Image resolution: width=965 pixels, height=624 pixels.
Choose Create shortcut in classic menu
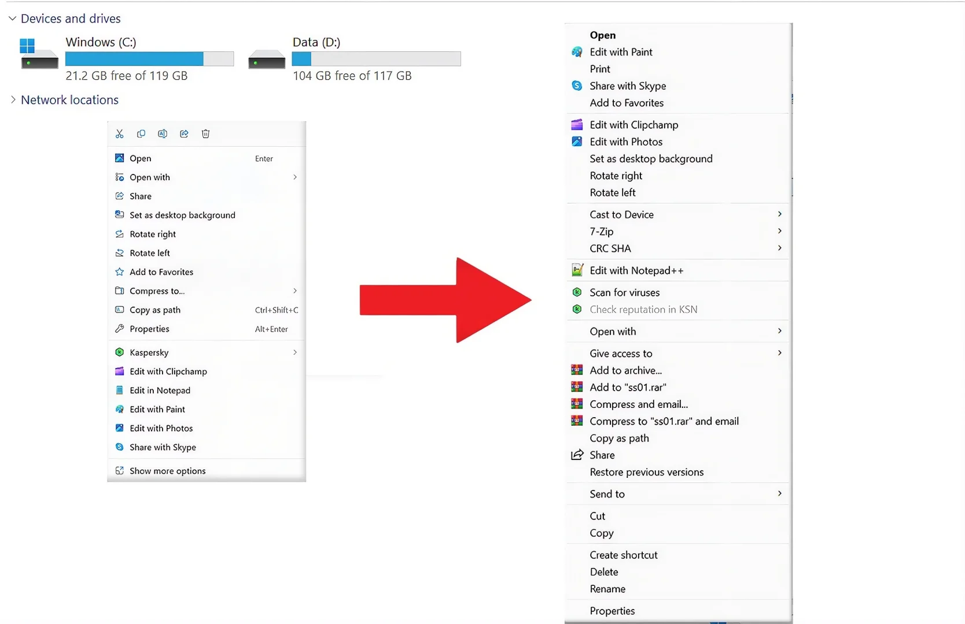(678, 555)
